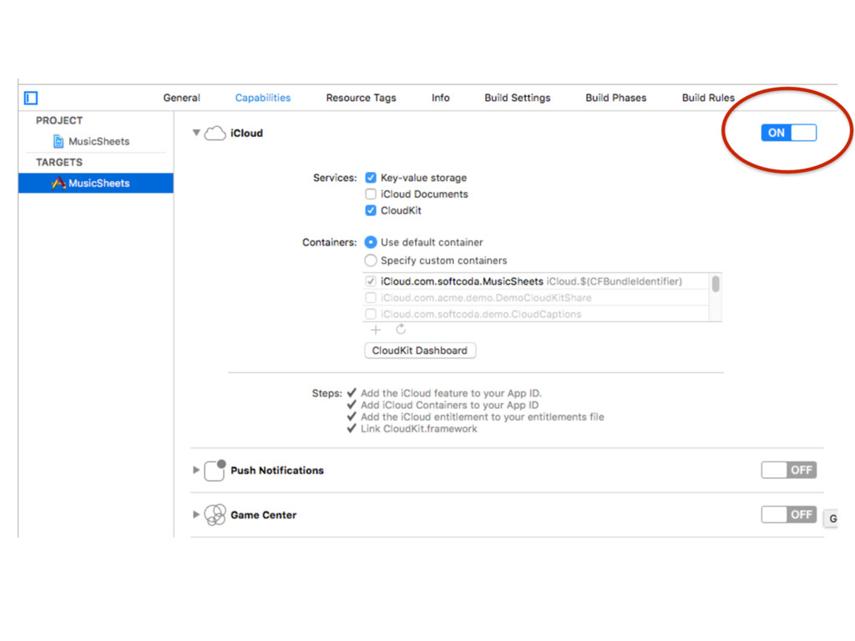Click the Push Notifications capability icon
Viewport: 855px width, 641px height.
coord(215,471)
